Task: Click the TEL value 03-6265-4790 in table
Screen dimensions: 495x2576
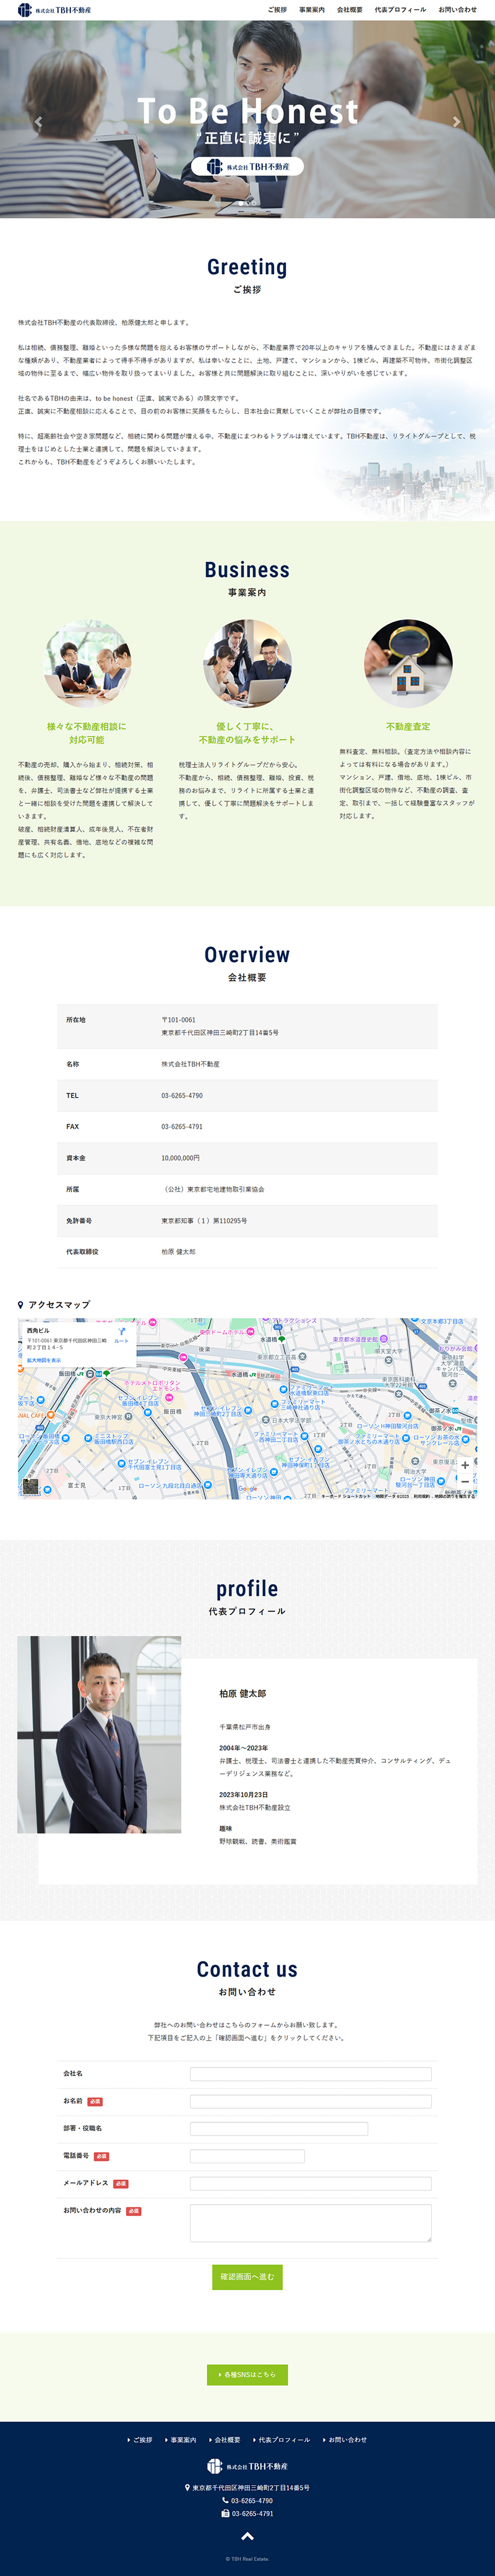Action: [182, 1095]
